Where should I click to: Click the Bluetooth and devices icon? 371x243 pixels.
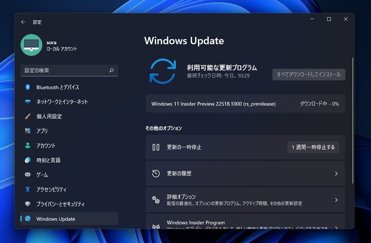point(28,87)
